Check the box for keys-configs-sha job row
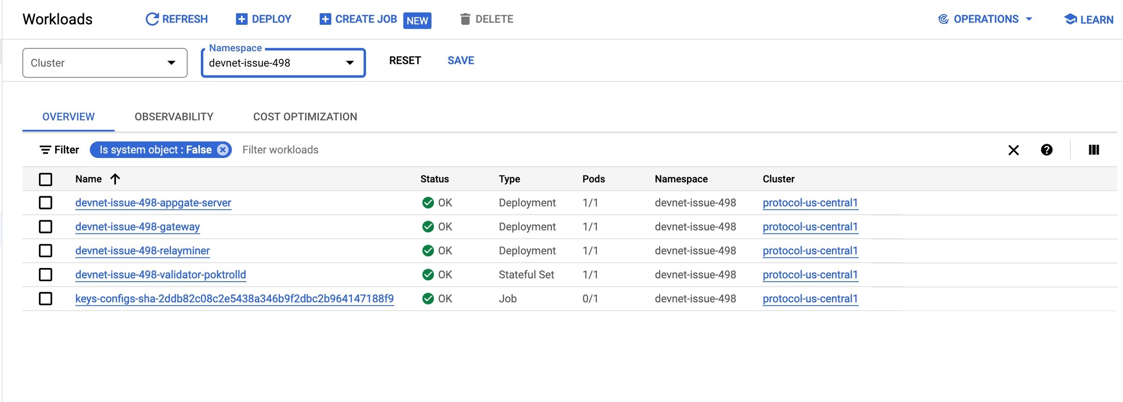 [x=45, y=299]
